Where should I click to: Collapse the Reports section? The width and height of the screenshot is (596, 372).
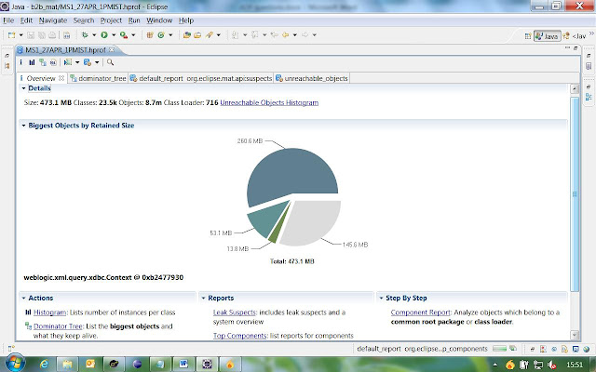203,298
